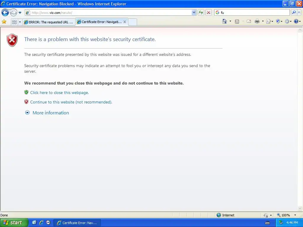This screenshot has width=303, height=227.
Task: Open the Print options dropdown arrow
Action: (x=263, y=21)
